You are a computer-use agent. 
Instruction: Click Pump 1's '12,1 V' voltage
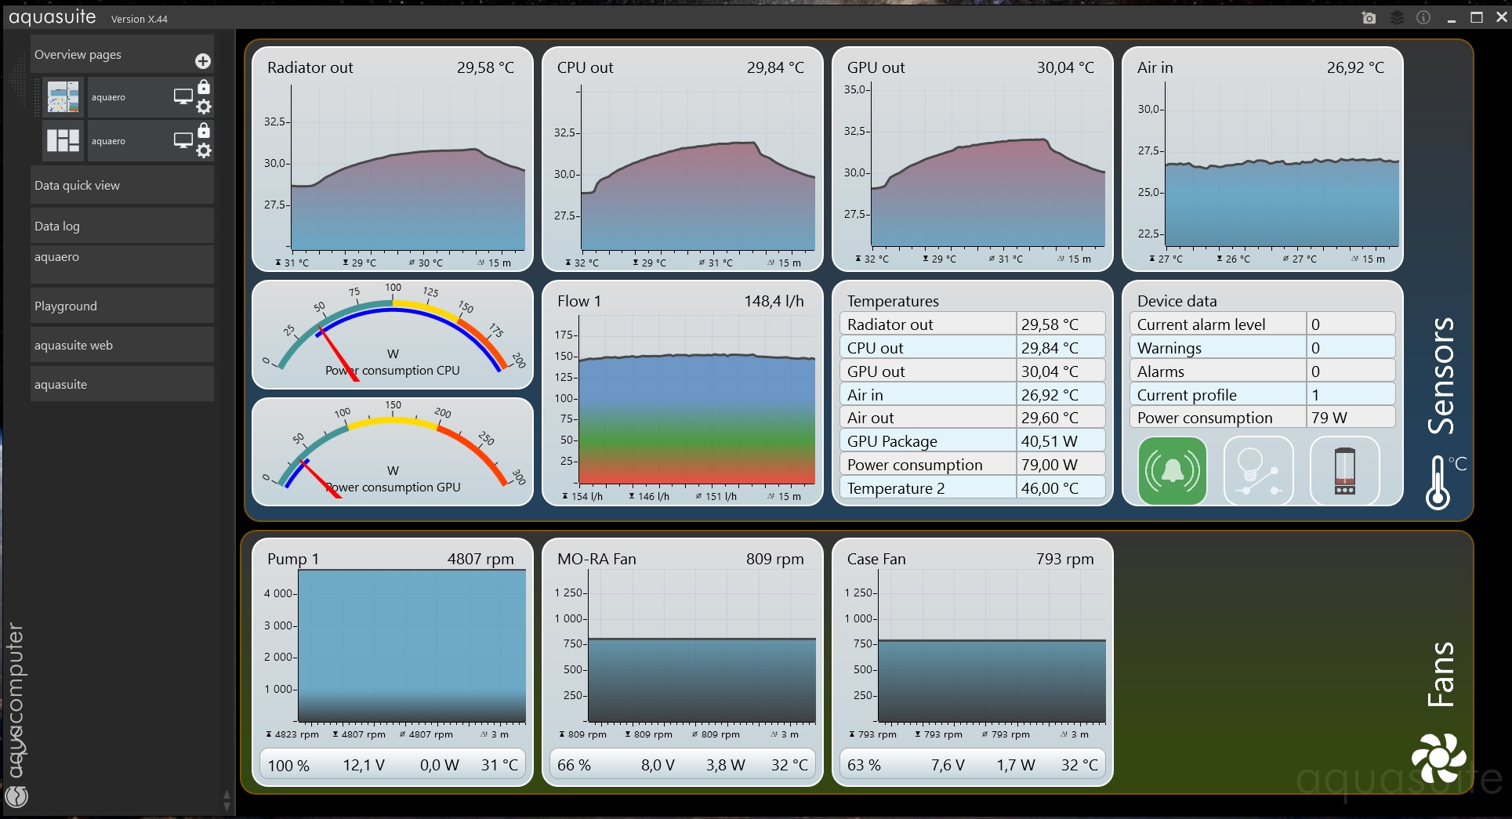pos(364,765)
